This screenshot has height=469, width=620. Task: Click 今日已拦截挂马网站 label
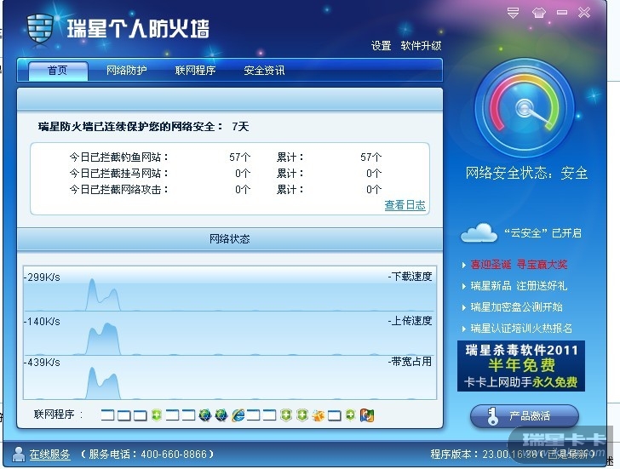pyautogui.click(x=119, y=174)
